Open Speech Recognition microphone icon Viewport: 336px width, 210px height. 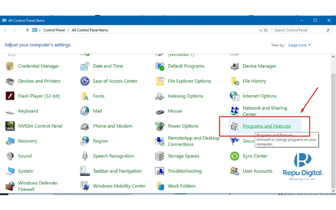pyautogui.click(x=85, y=156)
